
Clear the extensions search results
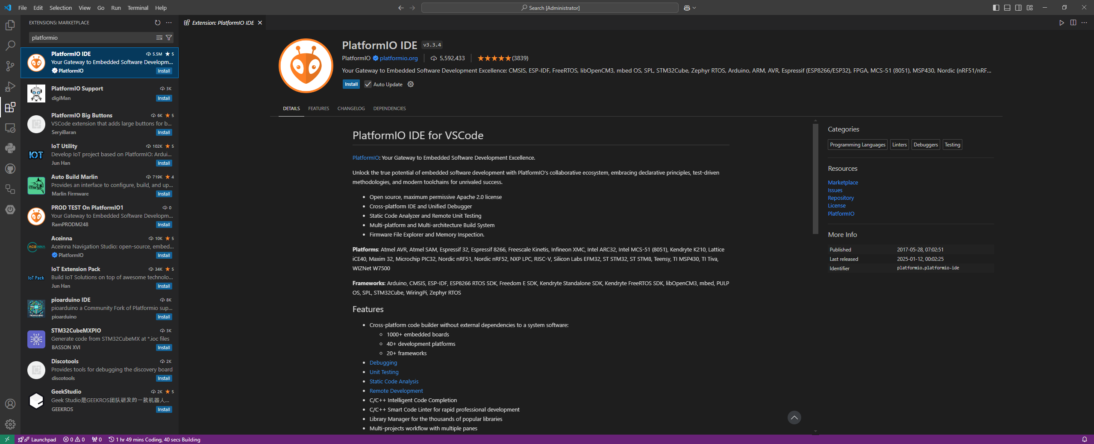coord(159,38)
